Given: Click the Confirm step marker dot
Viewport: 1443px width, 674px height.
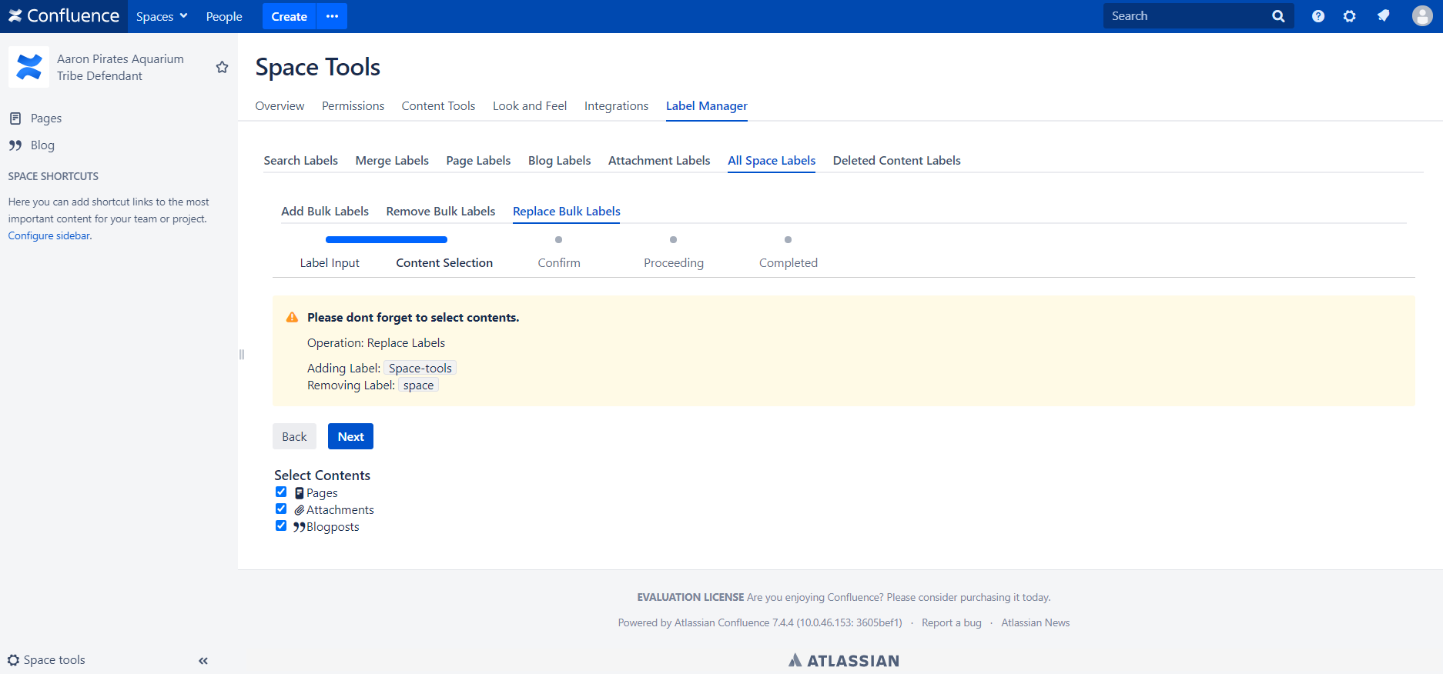Looking at the screenshot, I should pos(559,240).
